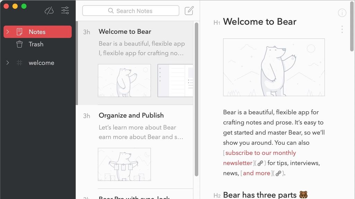Click the Trash can icon in sidebar

19,44
